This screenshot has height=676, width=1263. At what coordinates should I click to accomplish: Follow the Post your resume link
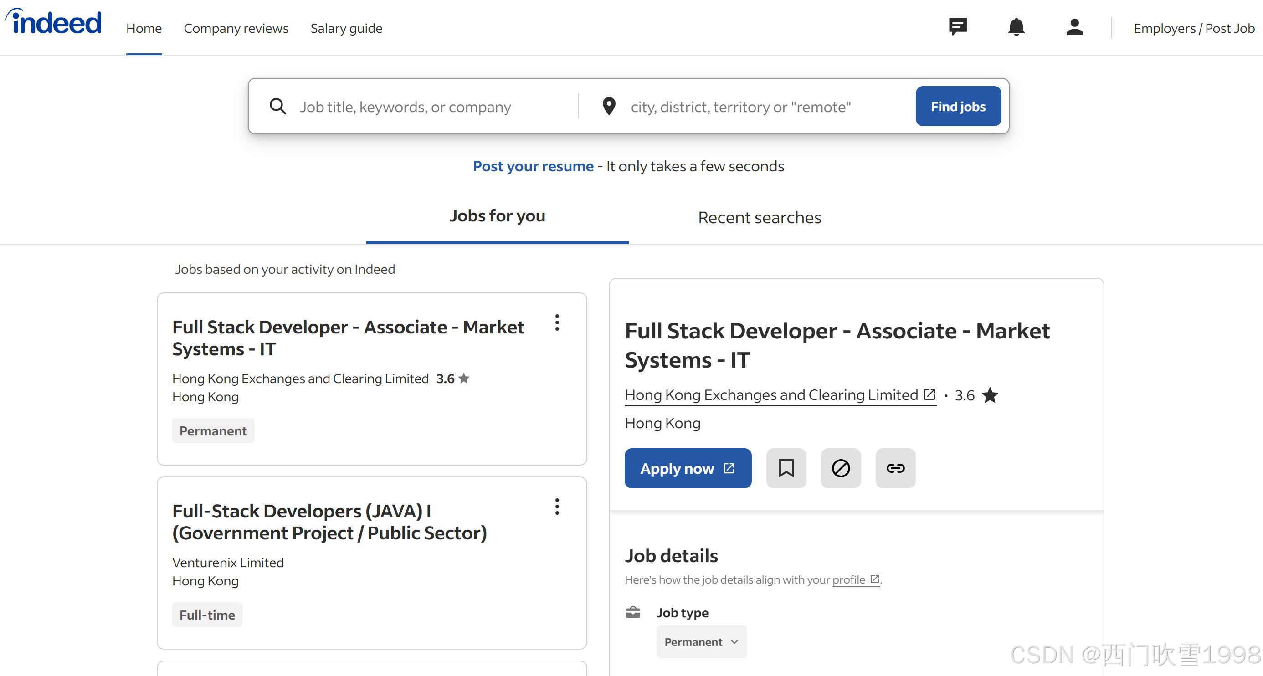click(x=533, y=166)
